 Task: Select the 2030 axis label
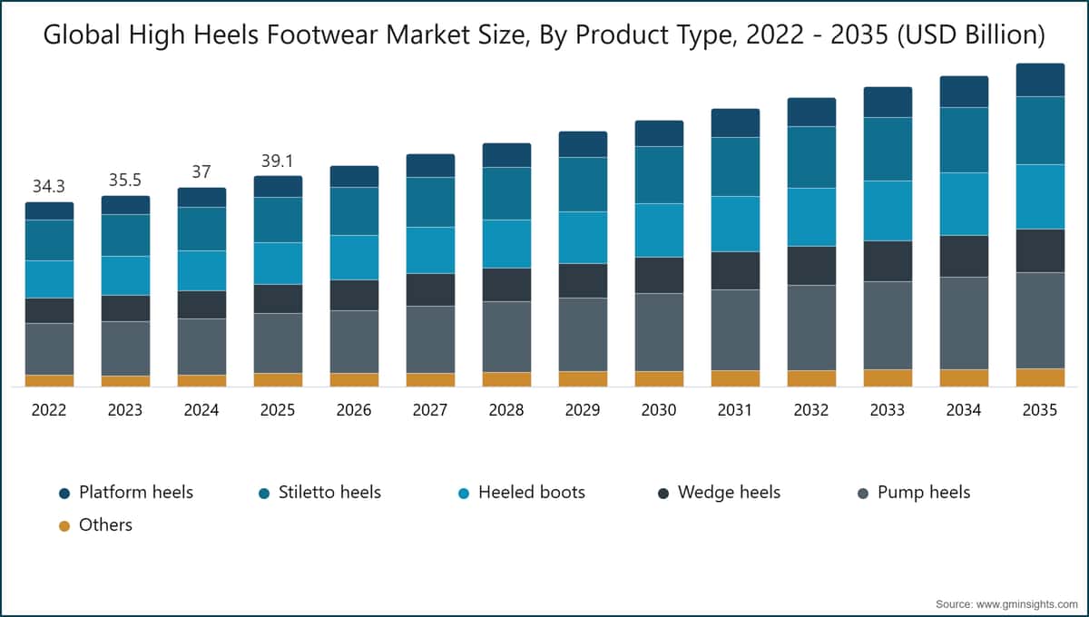[660, 410]
